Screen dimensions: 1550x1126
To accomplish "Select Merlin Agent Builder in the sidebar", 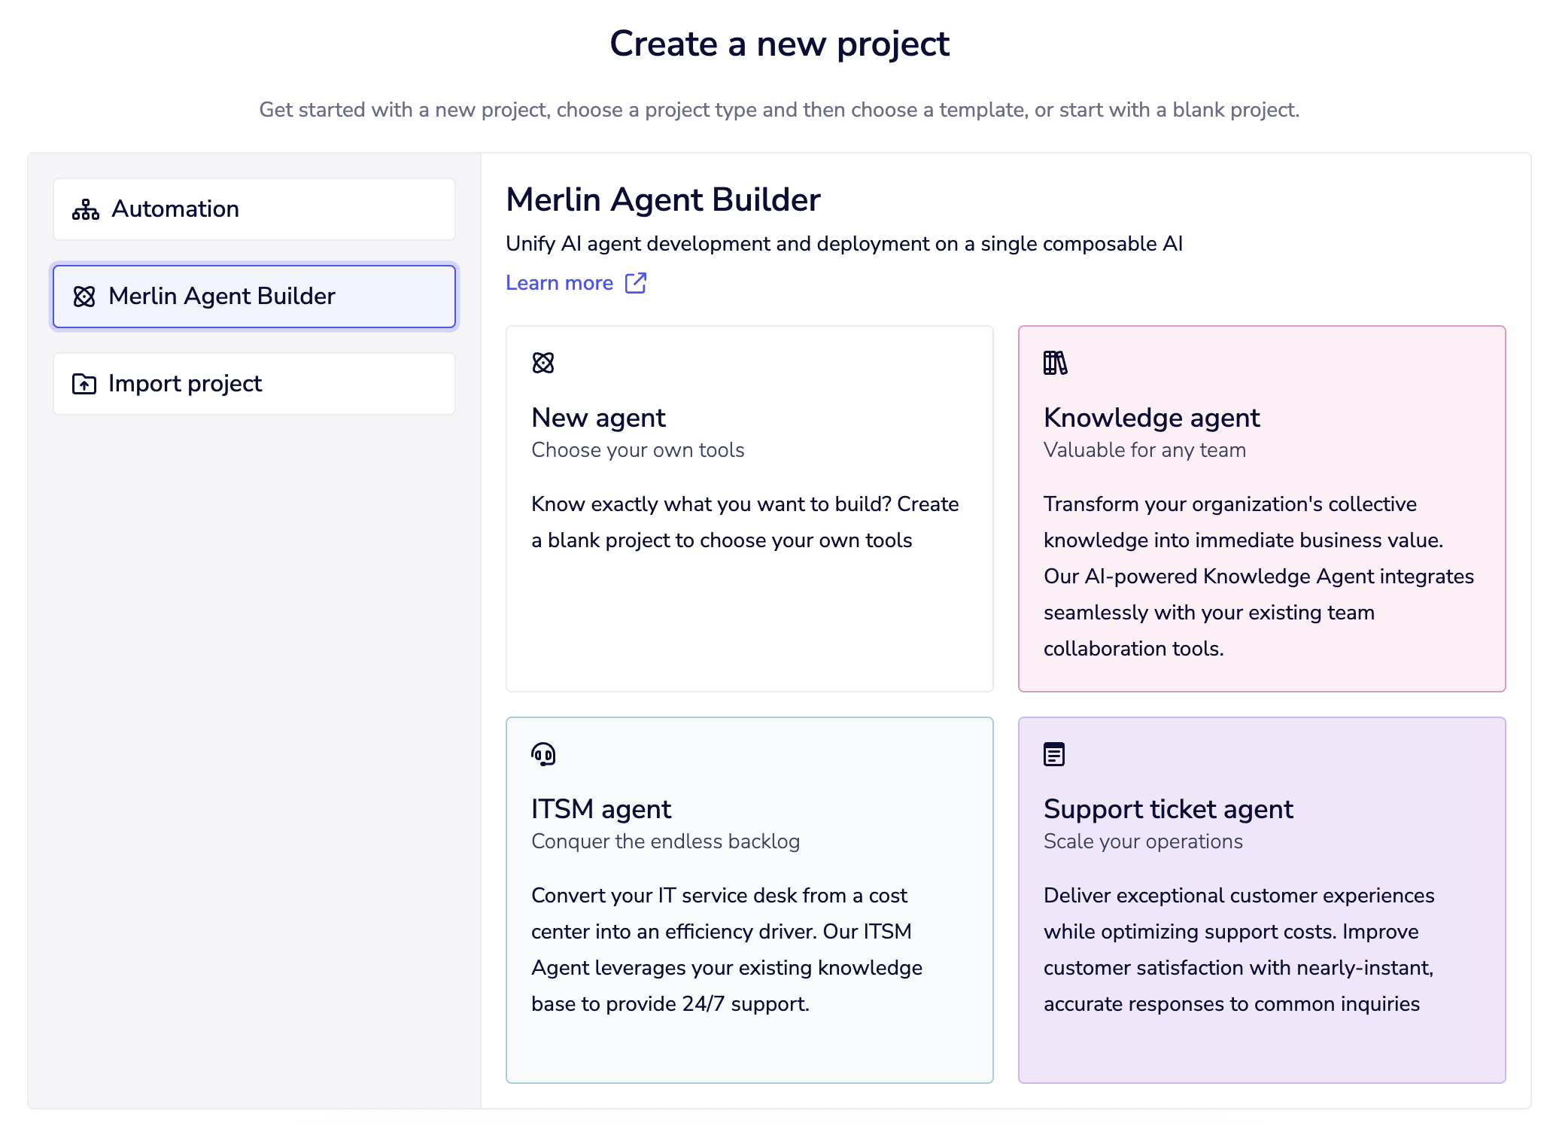I will coord(254,297).
